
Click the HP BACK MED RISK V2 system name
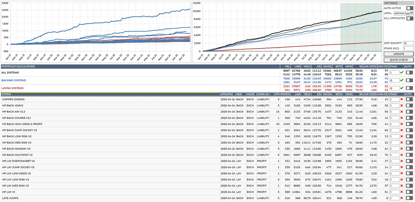17,143
